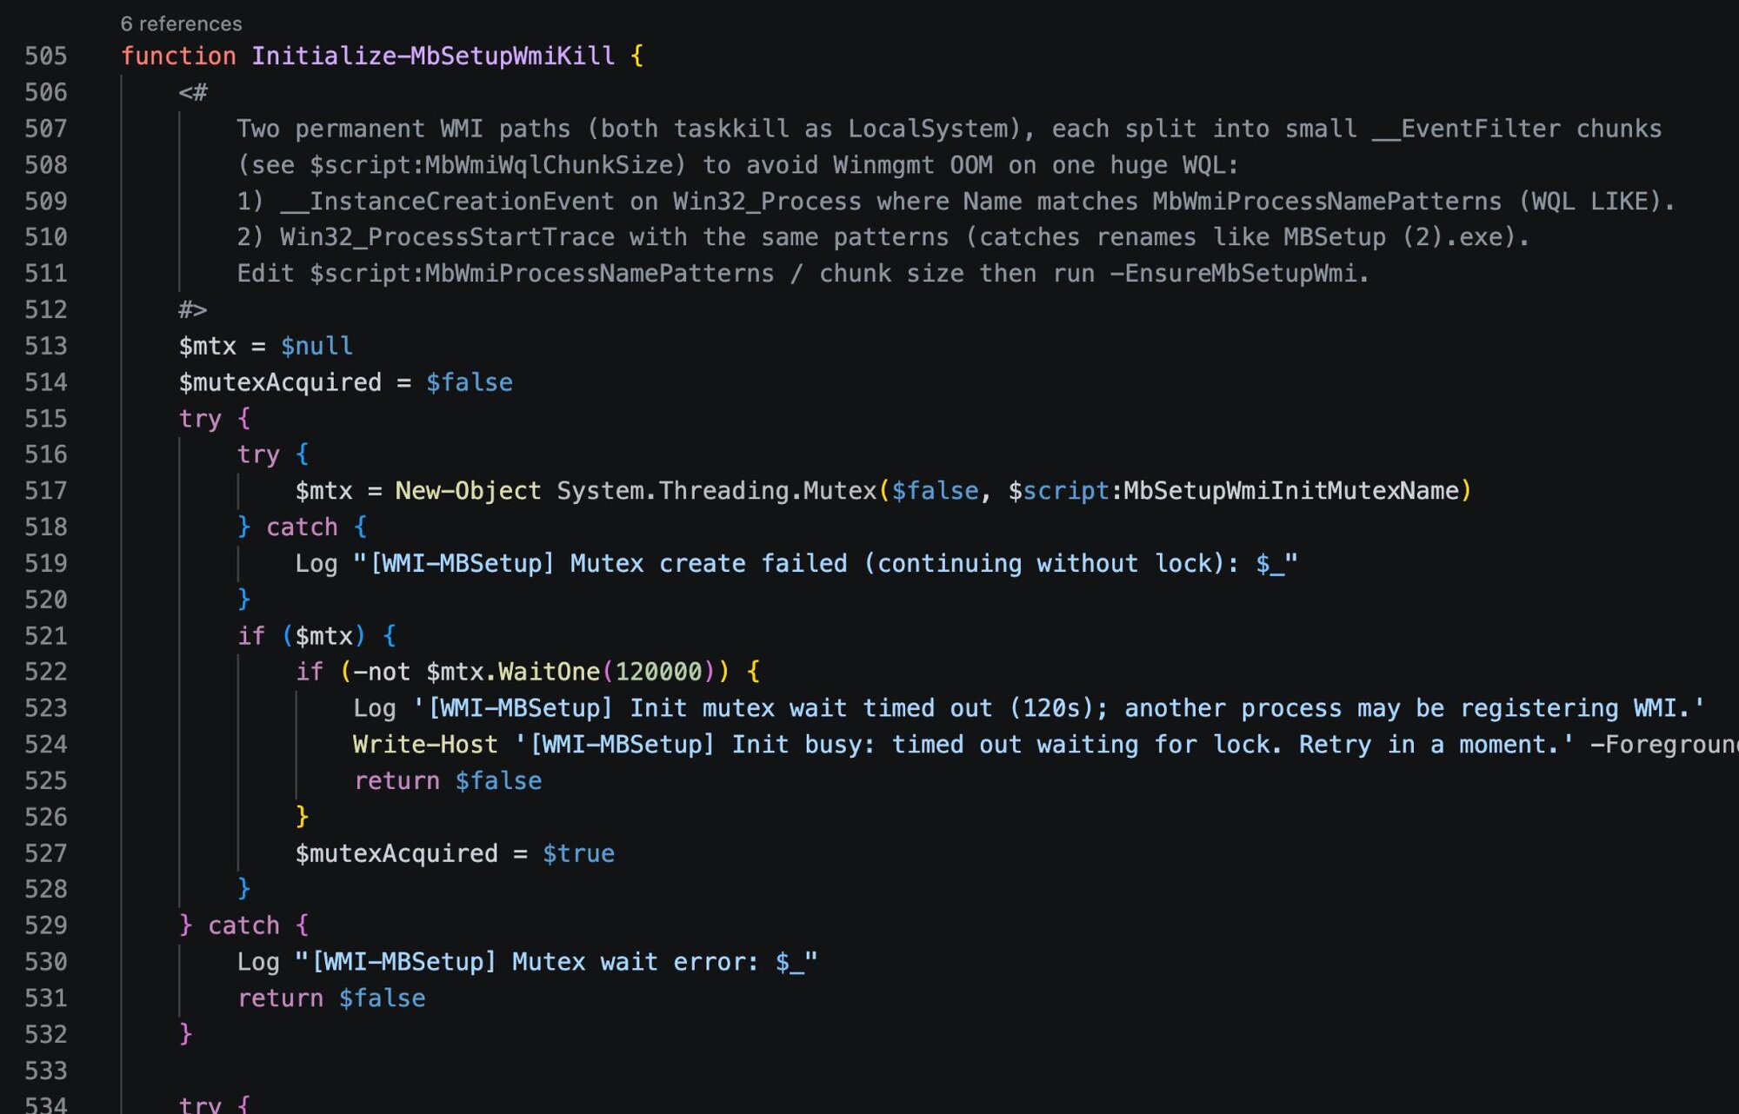
Task: Place cursor on $null at line 513
Action: point(316,346)
